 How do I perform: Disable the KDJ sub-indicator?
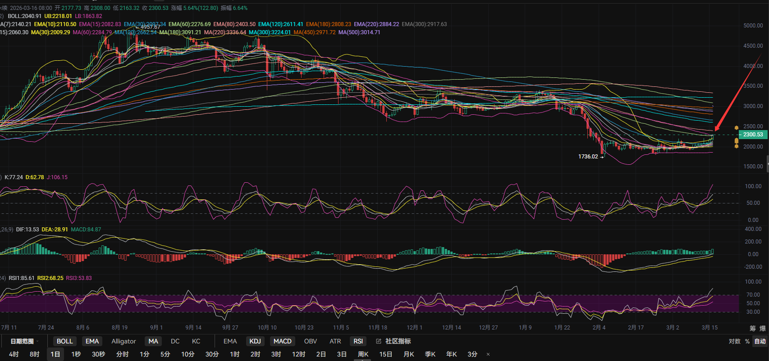tap(255, 341)
